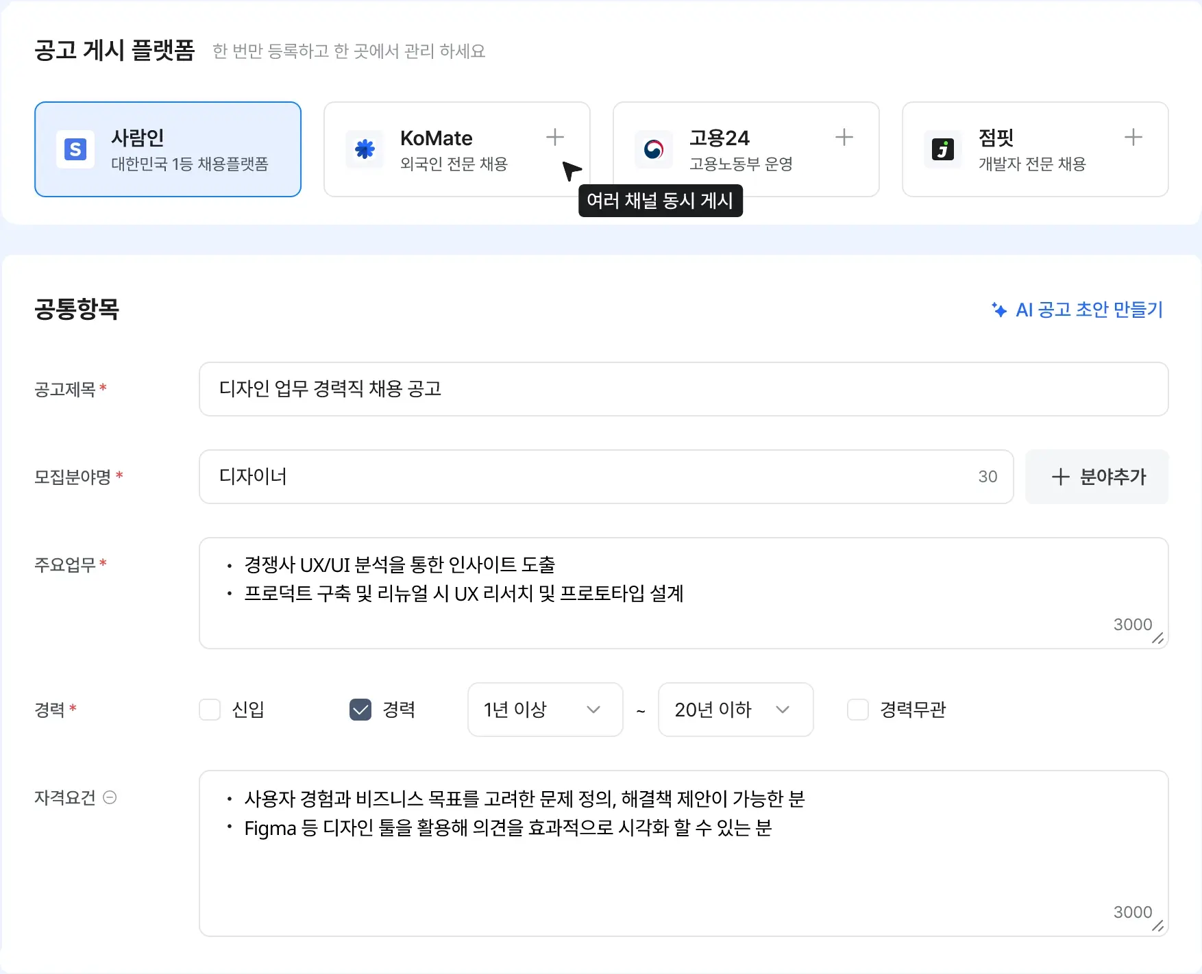
Task: Click the 공고제목 field label
Action: (65, 389)
